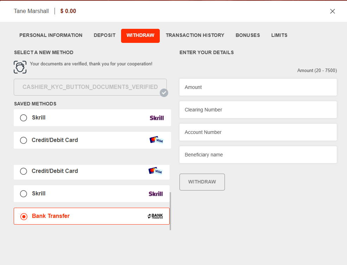This screenshot has height=265, width=347.
Task: Click the payment methods list scrollbar
Action: click(170, 211)
